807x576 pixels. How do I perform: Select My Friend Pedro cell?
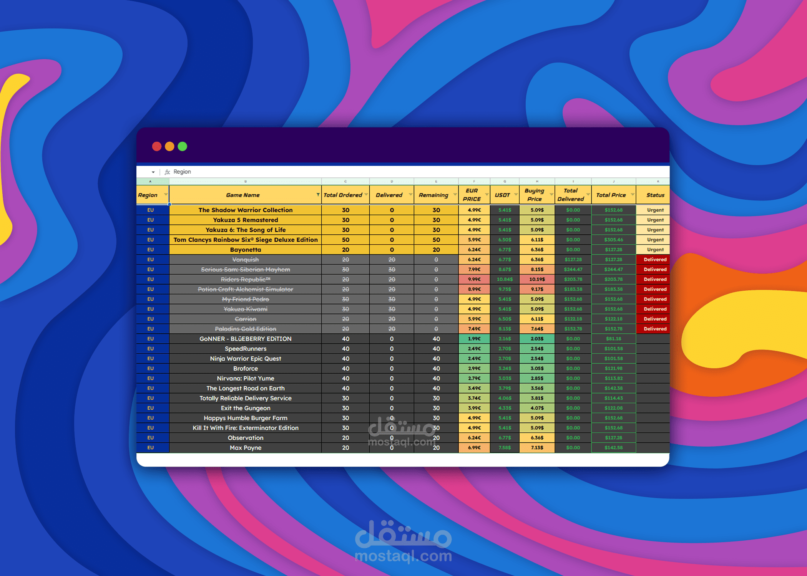246,299
